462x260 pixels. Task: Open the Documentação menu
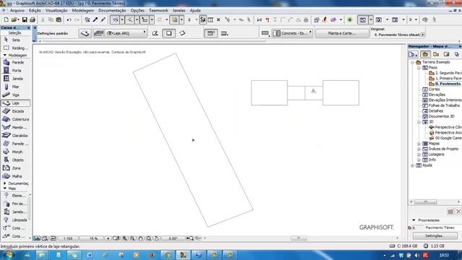pyautogui.click(x=112, y=10)
